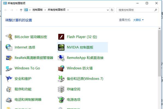This screenshot has width=163, height=109.
Task: Open the 电源选项 battery icon
Action: (61, 99)
